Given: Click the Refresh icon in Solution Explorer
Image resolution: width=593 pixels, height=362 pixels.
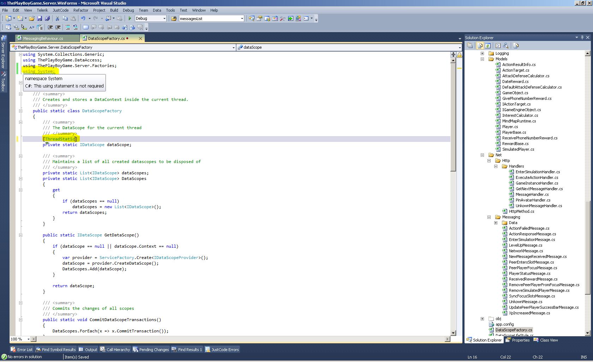Looking at the screenshot, I should (x=488, y=46).
